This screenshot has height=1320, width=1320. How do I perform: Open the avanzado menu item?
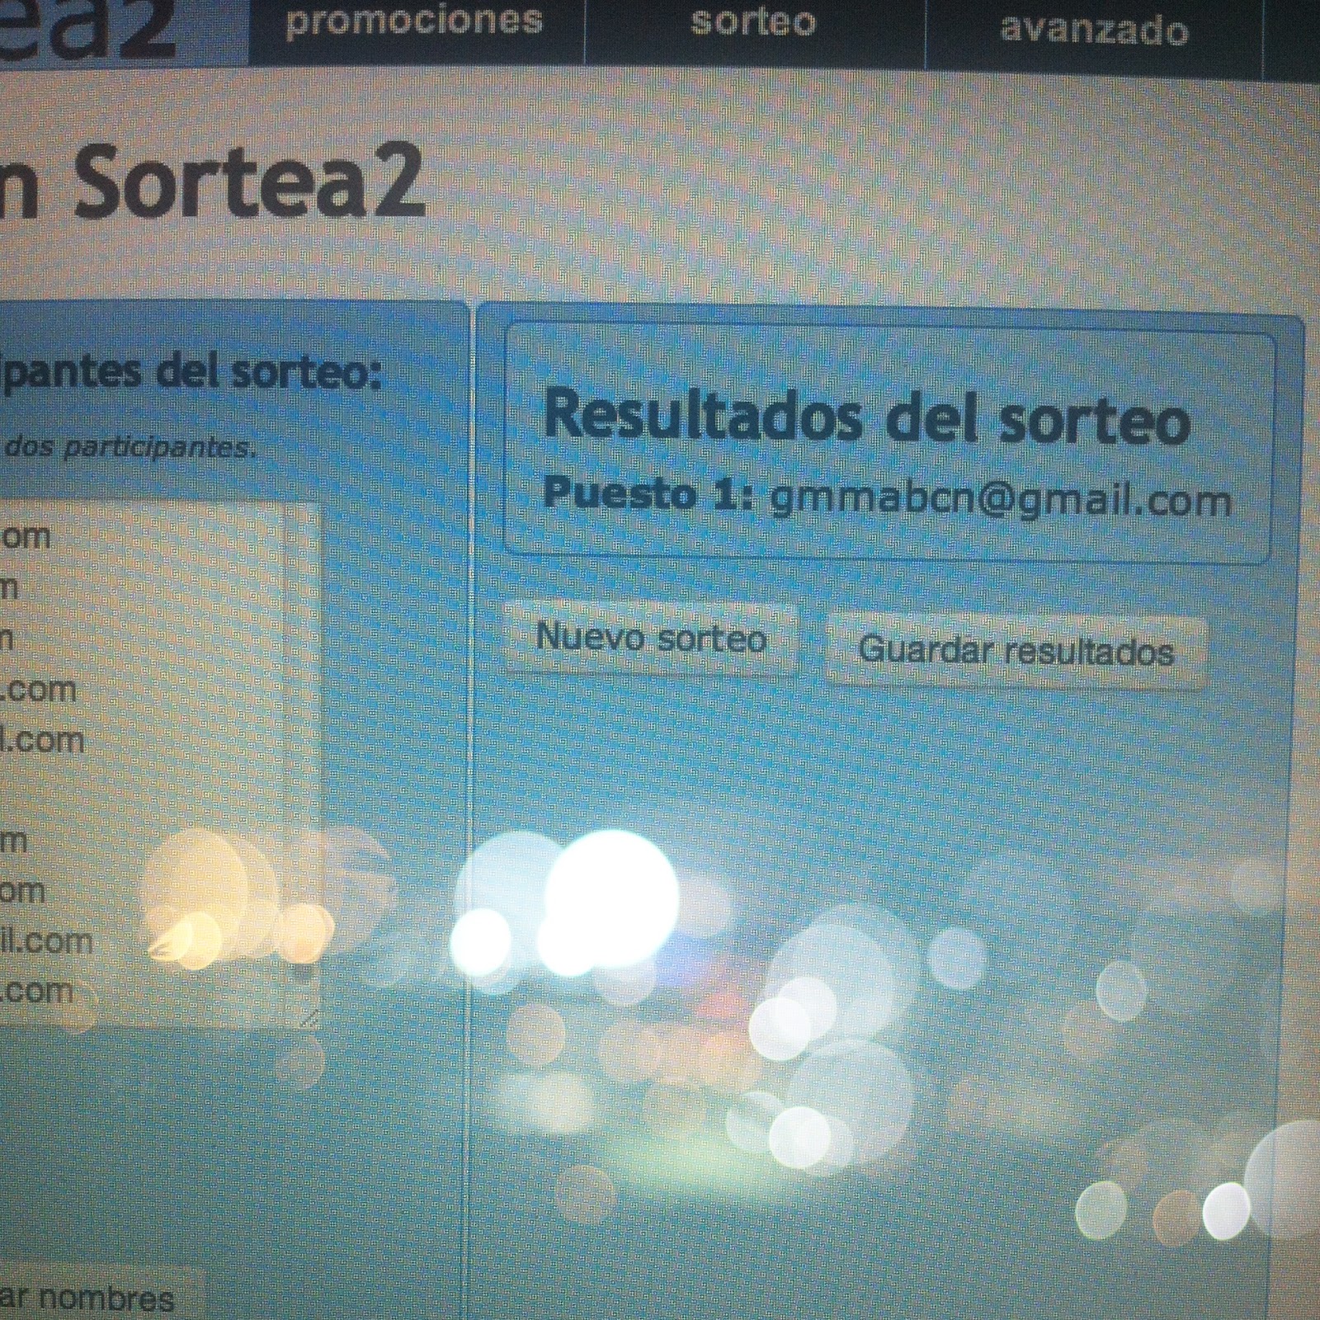point(1094,31)
